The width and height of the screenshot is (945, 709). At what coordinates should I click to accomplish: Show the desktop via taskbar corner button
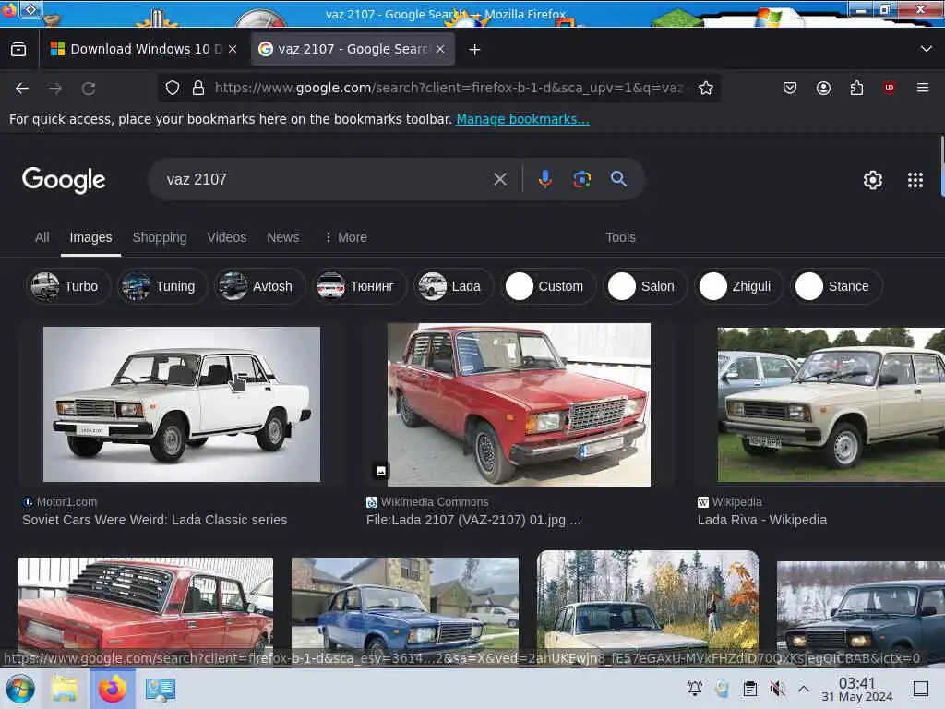pyautogui.click(x=920, y=688)
